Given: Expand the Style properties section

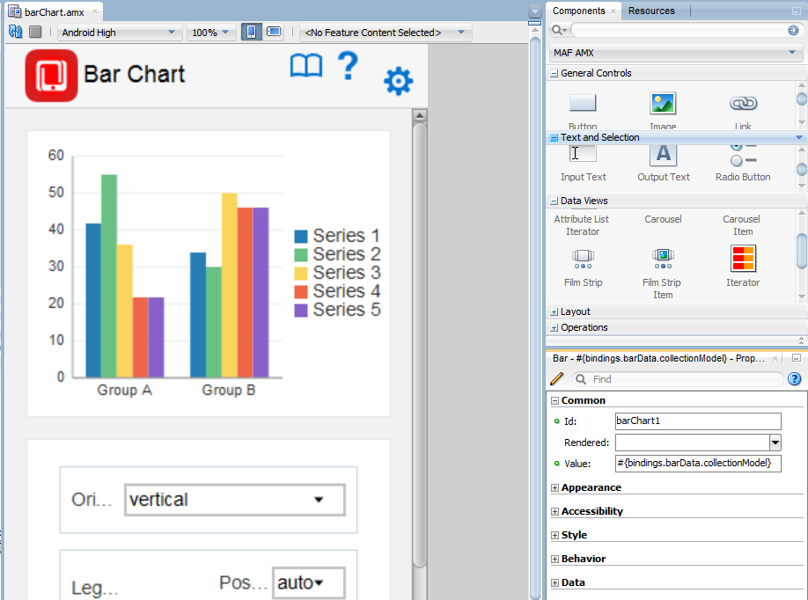Looking at the screenshot, I should point(555,535).
